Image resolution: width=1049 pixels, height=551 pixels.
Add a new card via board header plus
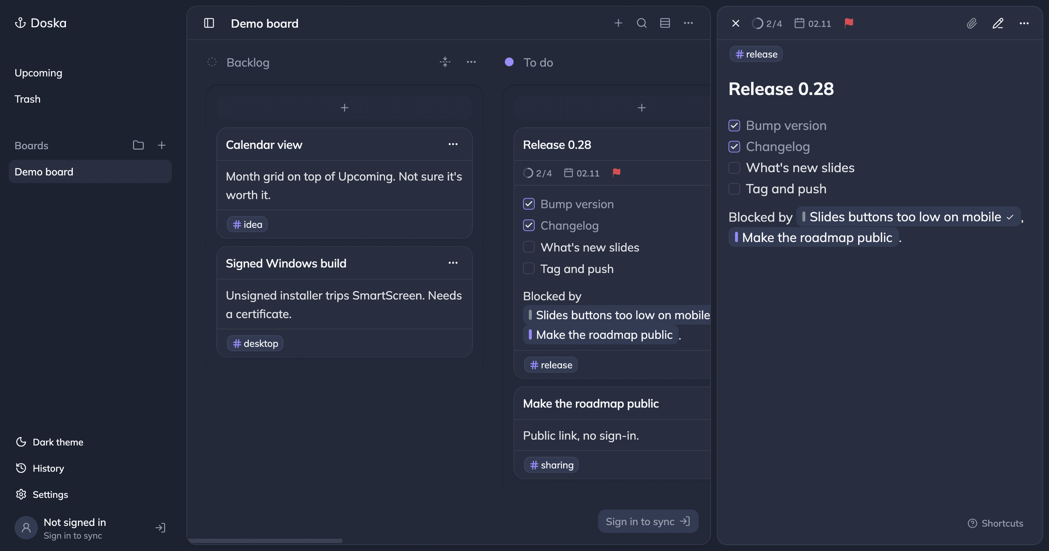click(x=618, y=23)
